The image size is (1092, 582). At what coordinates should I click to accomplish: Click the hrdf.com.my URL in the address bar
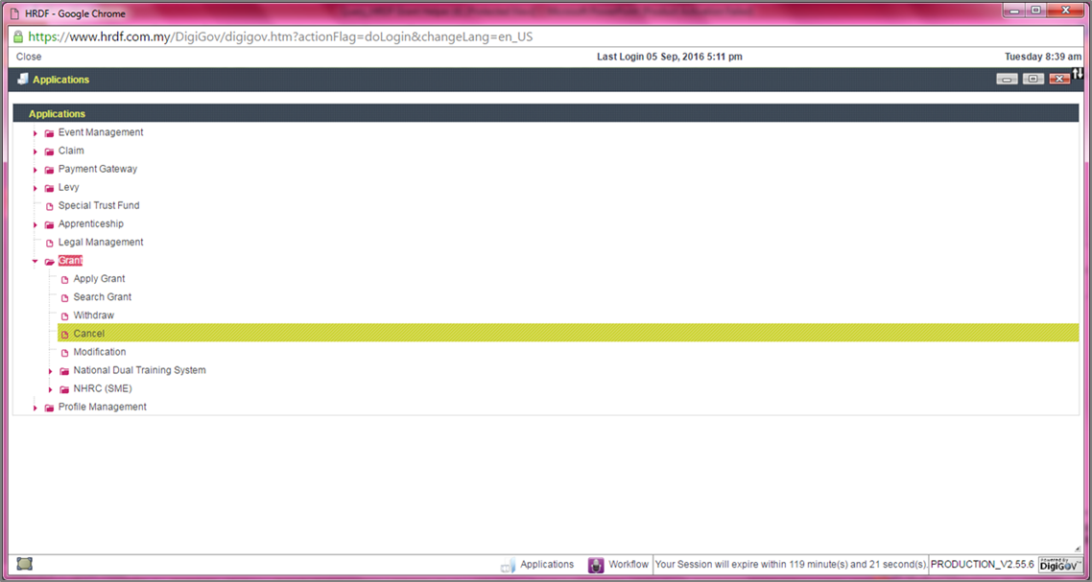click(x=280, y=36)
